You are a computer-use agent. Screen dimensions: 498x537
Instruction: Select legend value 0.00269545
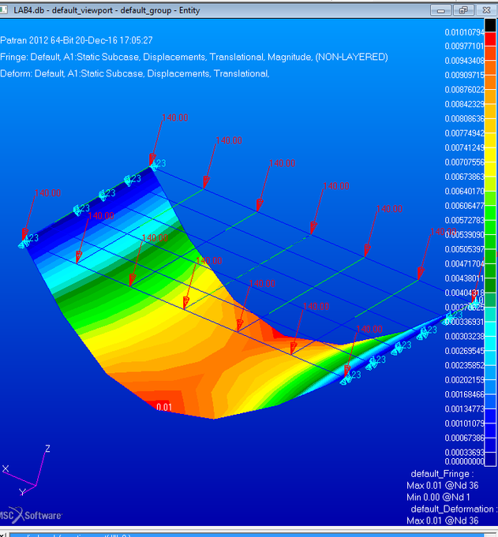pyautogui.click(x=464, y=351)
